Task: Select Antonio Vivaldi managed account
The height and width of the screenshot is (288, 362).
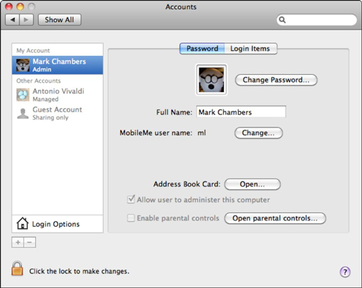Action: click(58, 95)
